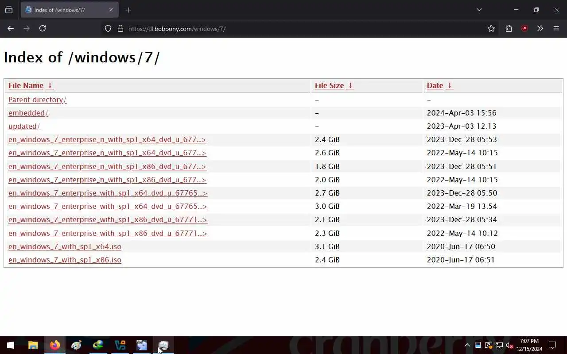Open the tracking protection shield panel
Image resolution: width=567 pixels, height=354 pixels.
point(108,28)
